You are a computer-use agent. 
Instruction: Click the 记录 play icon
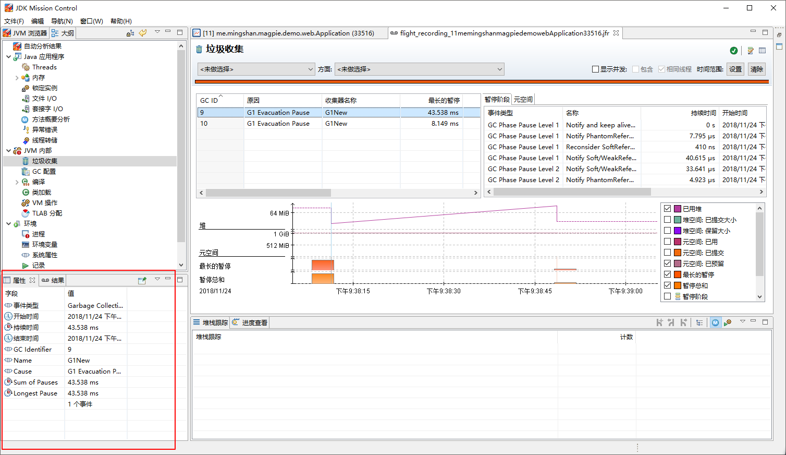(26, 265)
